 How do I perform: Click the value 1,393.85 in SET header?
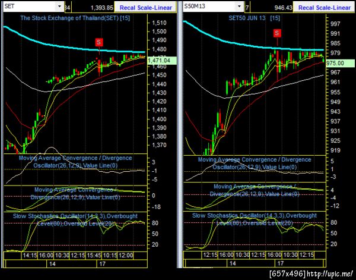[101, 8]
